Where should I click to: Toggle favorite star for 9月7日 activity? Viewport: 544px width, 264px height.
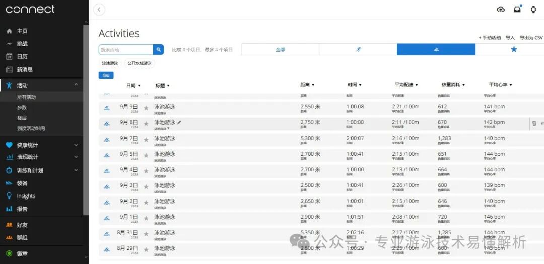pos(146,140)
